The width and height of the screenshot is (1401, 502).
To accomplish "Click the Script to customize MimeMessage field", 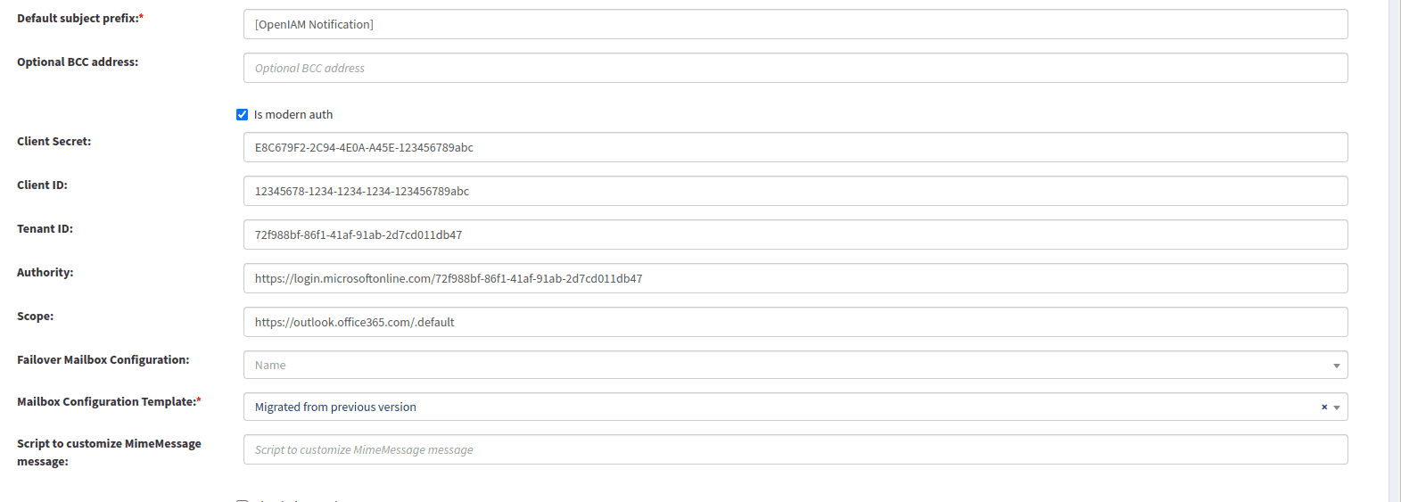I will [795, 449].
